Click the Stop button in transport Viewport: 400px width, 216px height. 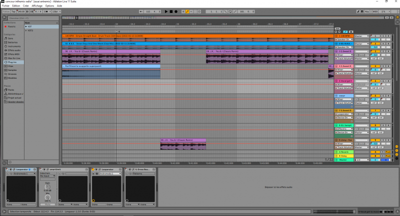pyautogui.click(x=170, y=11)
